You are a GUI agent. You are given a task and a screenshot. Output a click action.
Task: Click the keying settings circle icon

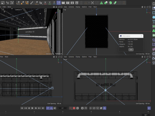click(77, 108)
